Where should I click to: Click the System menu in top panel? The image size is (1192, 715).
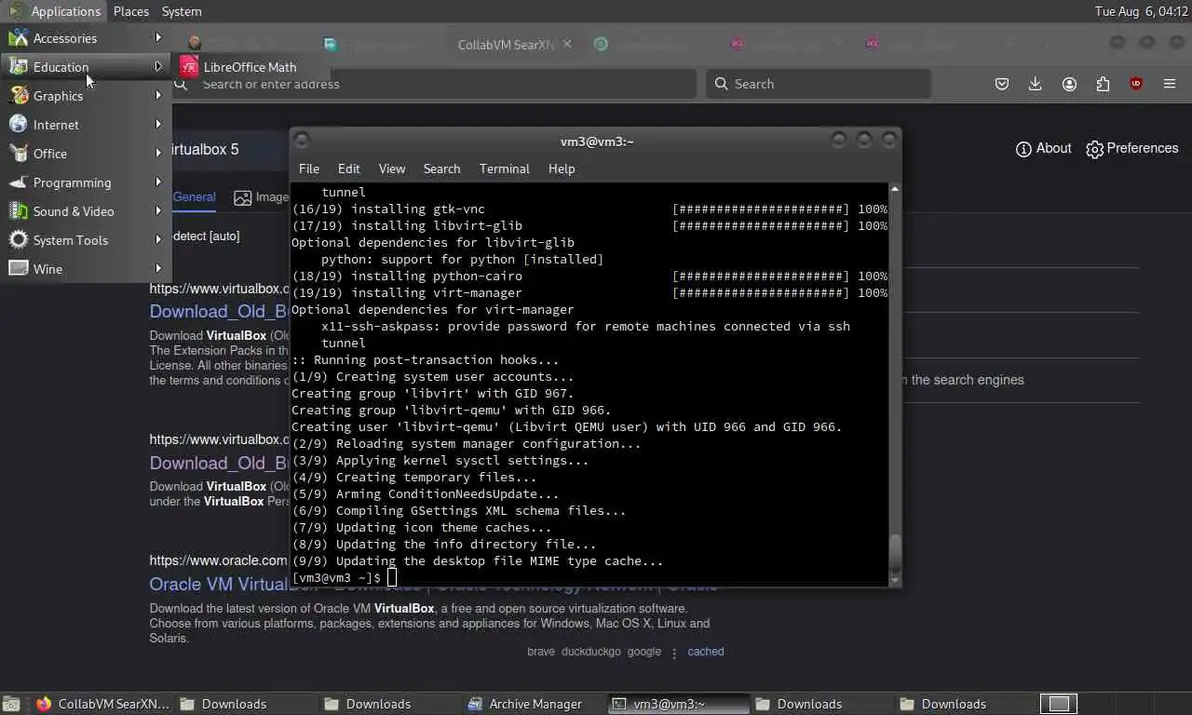(182, 11)
